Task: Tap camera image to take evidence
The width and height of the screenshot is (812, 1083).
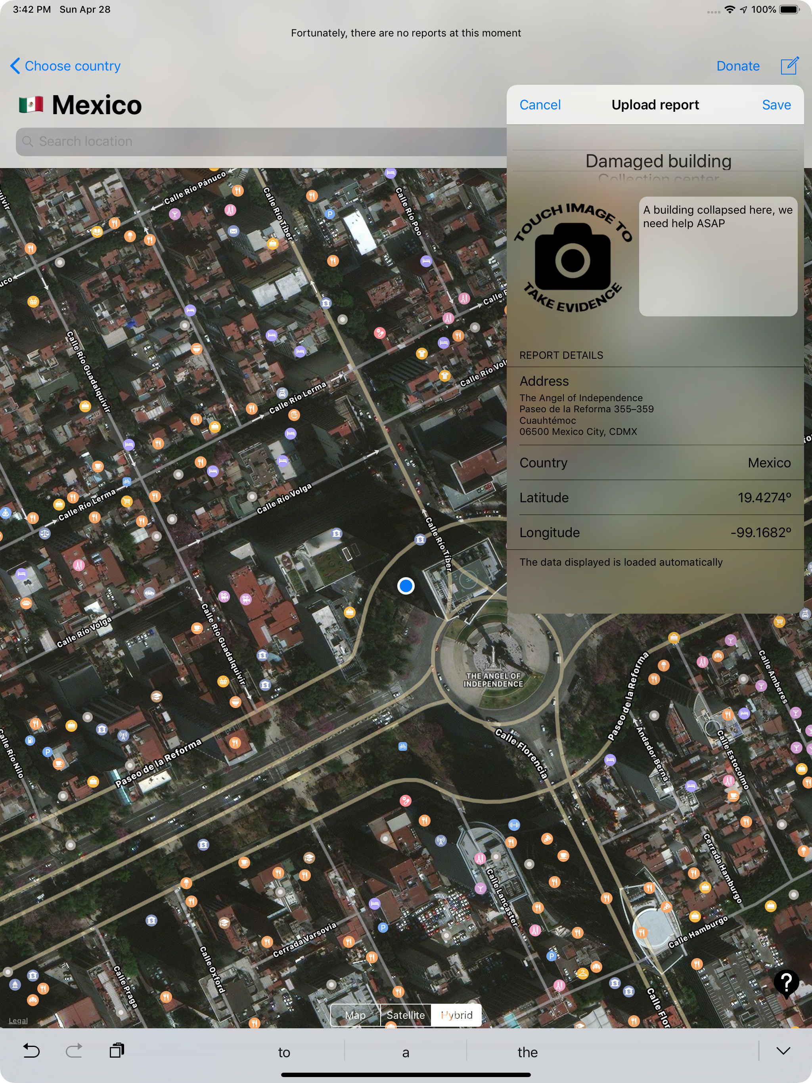Action: tap(573, 258)
